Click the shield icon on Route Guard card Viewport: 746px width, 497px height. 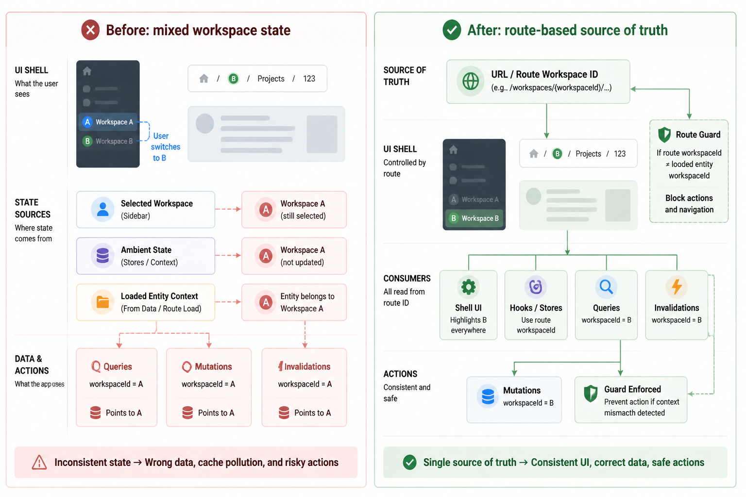[x=664, y=134]
